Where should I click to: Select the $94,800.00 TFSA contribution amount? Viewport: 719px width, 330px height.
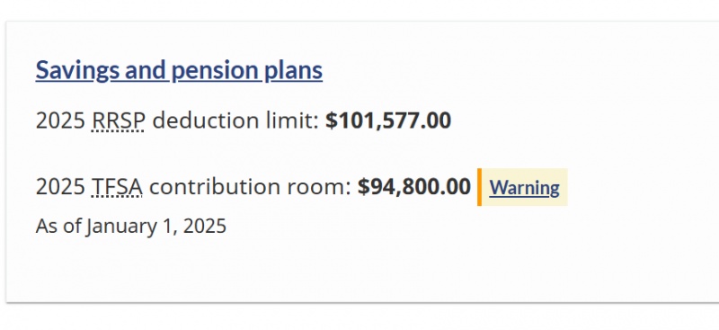(414, 187)
